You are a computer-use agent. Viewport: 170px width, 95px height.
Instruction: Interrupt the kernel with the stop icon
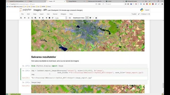click(x=49, y=18)
